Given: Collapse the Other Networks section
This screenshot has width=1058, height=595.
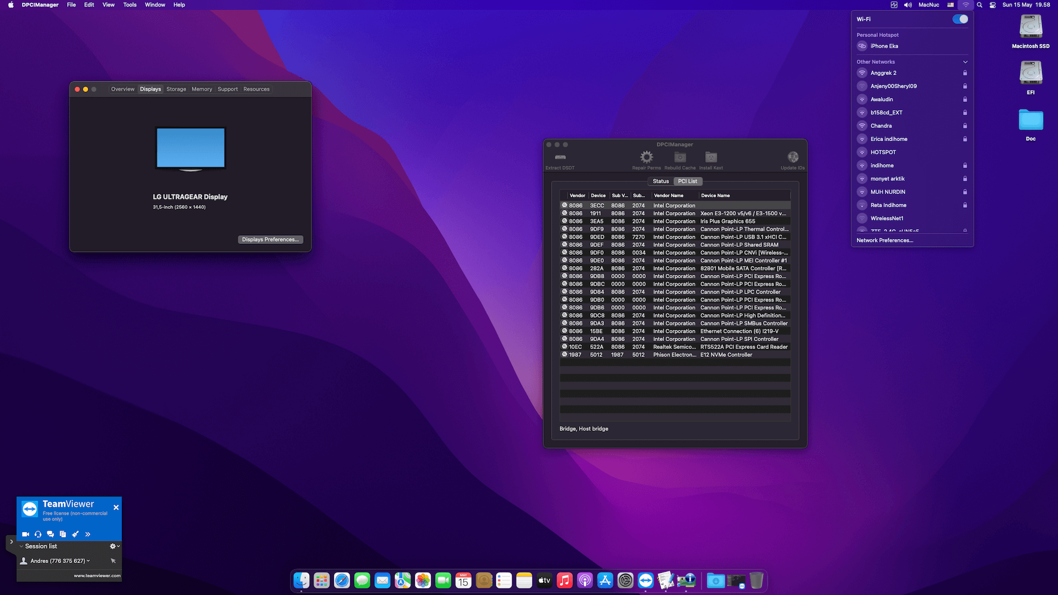Looking at the screenshot, I should (966, 62).
